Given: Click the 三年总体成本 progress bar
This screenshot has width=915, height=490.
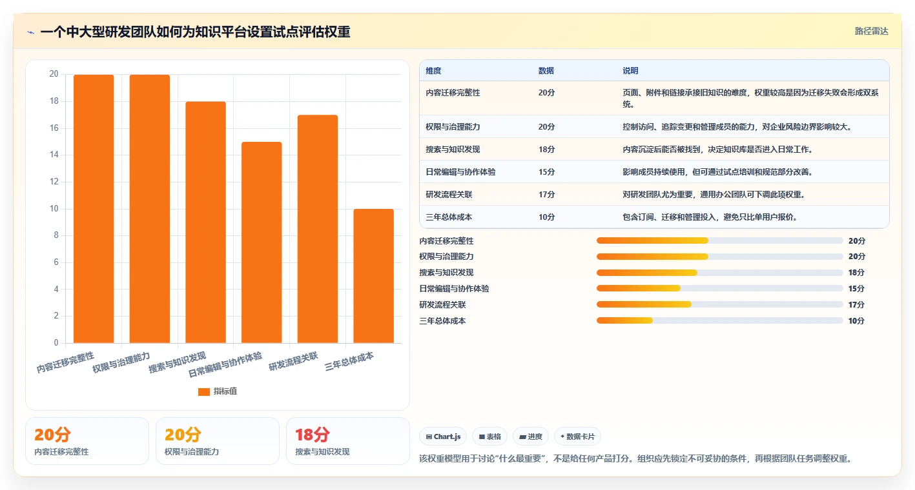Looking at the screenshot, I should point(719,320).
